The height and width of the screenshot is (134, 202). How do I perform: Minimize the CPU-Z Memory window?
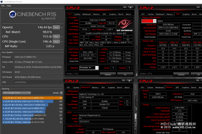tap(197, 81)
